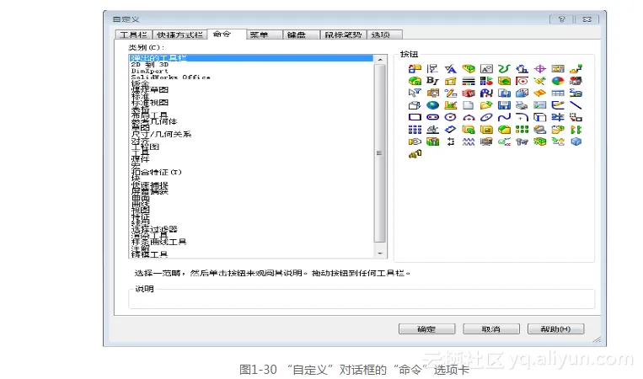The image size is (643, 379).
Task: Switch to the 工具栏 tab
Action: (134, 35)
